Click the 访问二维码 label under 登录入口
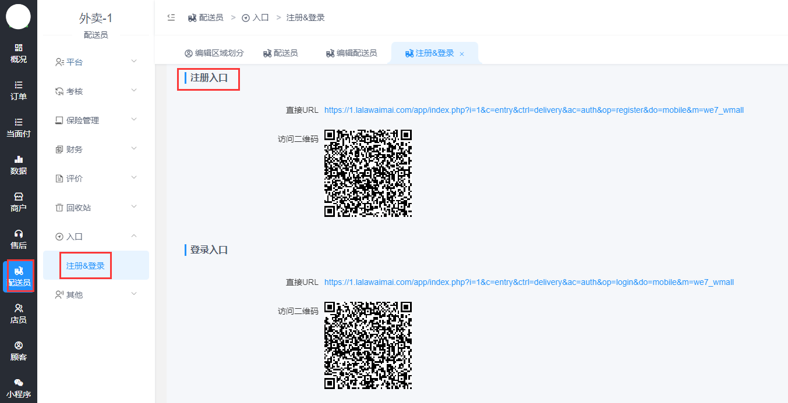The width and height of the screenshot is (788, 403). pos(298,311)
